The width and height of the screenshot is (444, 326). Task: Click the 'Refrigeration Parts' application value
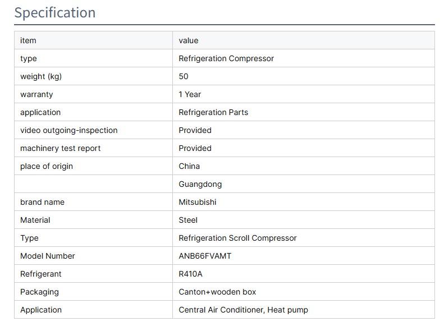pyautogui.click(x=213, y=112)
